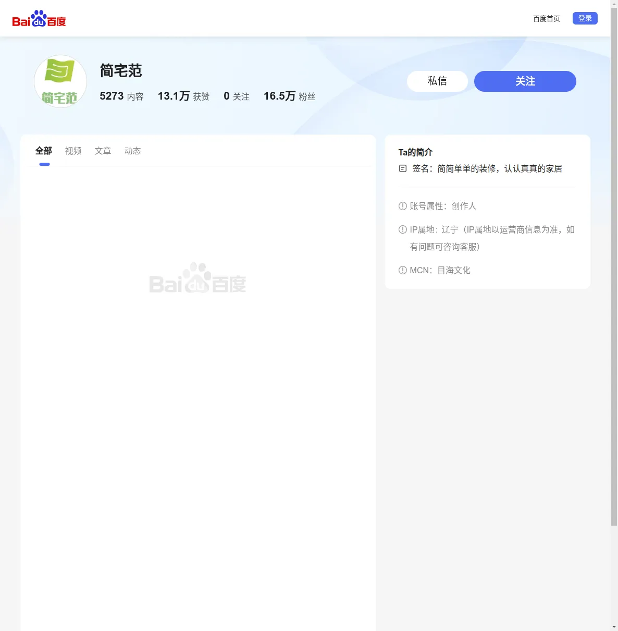Click the 13.1万 获赞 stat
The width and height of the screenshot is (618, 631).
tap(183, 96)
